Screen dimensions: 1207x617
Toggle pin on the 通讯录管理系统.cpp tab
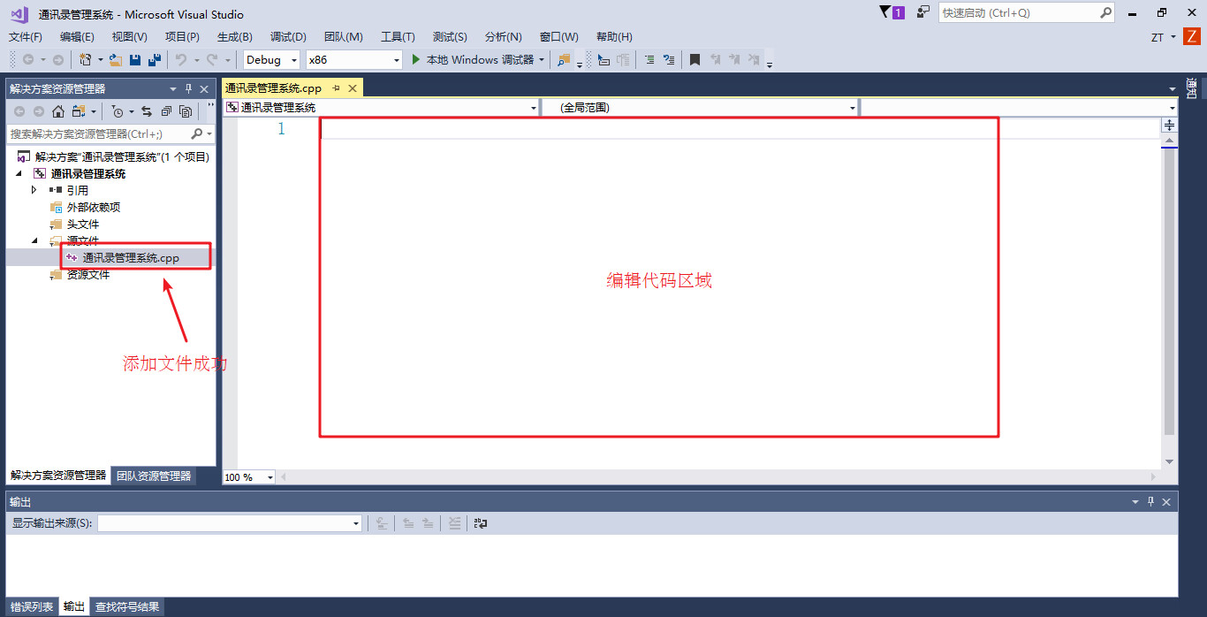pos(337,88)
